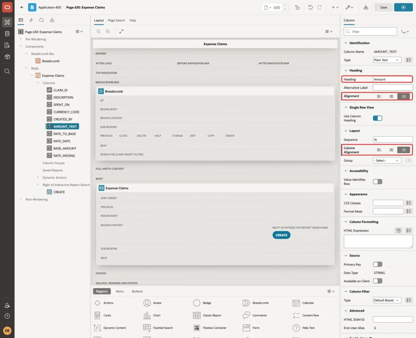Pick the Classic Report region in the gallery

point(207,315)
